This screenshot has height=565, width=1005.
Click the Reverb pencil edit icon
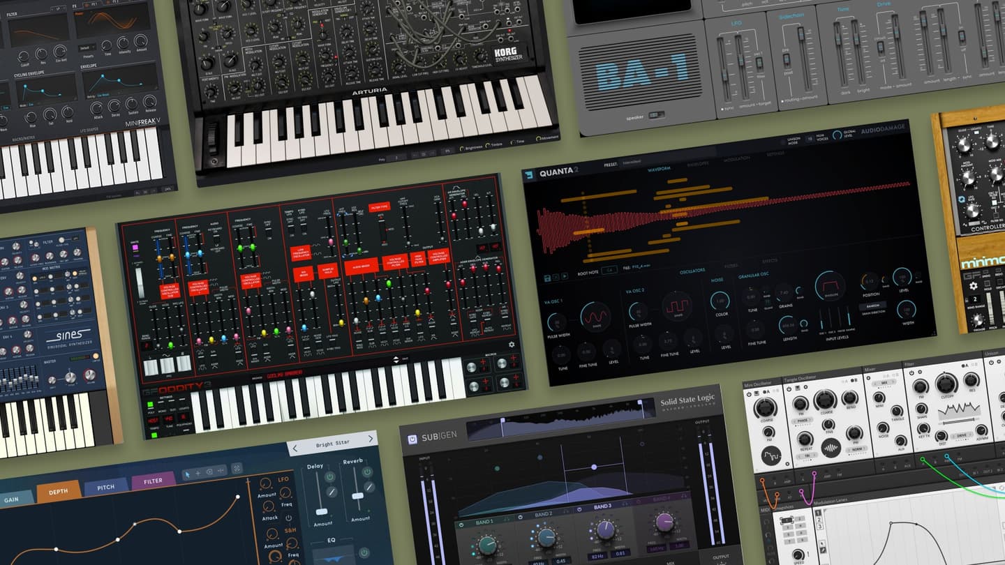pyautogui.click(x=369, y=487)
